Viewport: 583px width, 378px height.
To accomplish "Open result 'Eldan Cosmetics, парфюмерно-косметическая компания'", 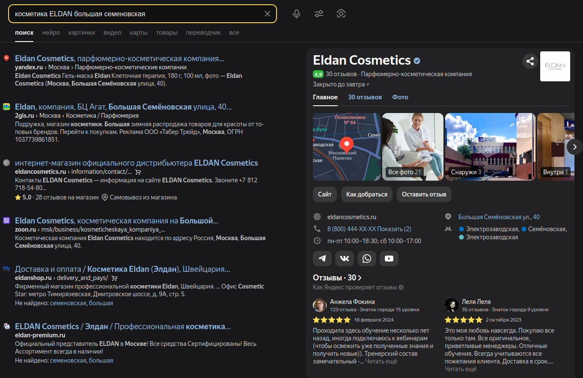I will [119, 59].
